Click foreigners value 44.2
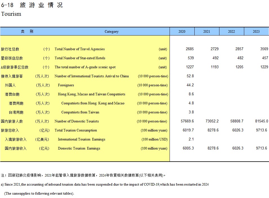269x198 pixels. pyautogui.click(x=190, y=85)
